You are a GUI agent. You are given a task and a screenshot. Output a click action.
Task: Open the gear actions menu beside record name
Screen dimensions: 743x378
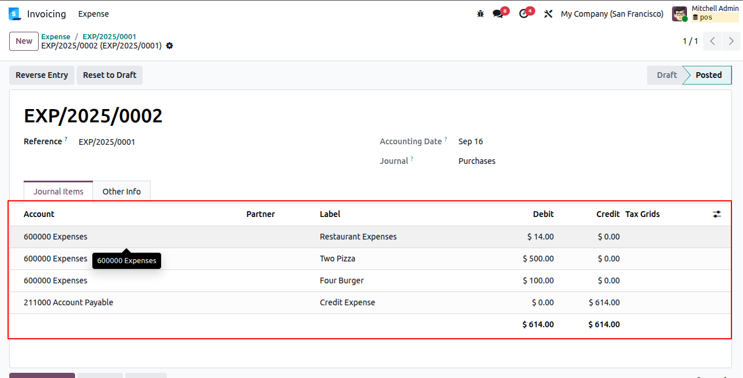click(x=169, y=46)
